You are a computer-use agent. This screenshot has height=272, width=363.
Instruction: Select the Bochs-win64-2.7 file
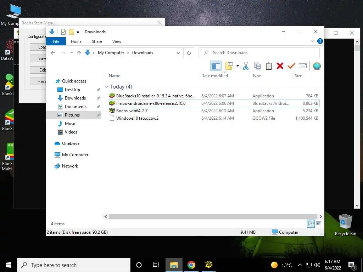[x=213, y=111]
